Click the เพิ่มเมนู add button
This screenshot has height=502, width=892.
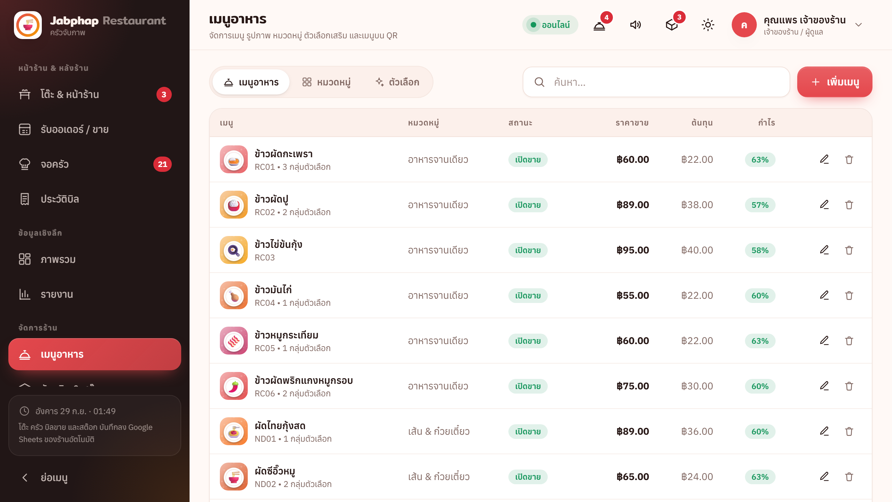835,82
